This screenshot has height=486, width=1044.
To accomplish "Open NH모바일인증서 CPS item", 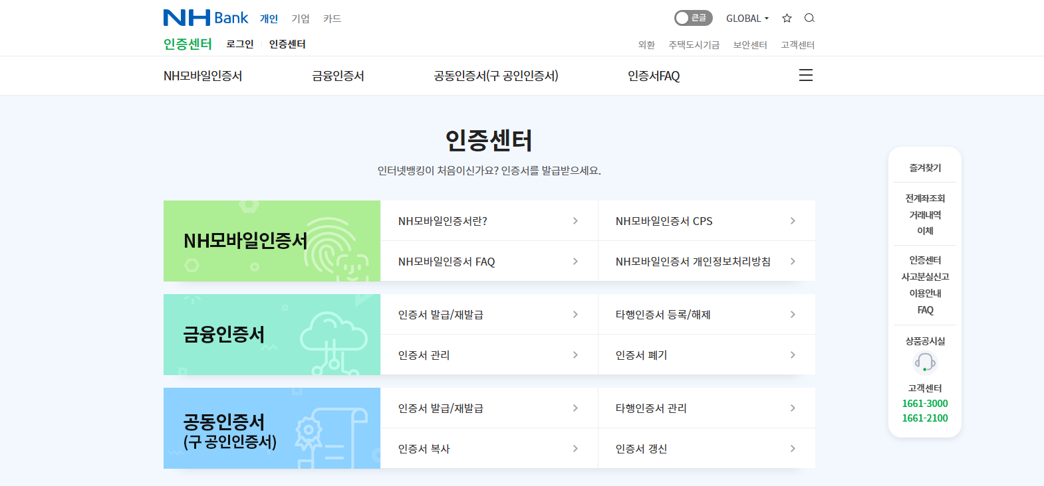I will pos(706,221).
